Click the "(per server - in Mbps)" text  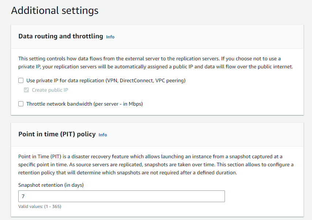(x=119, y=104)
